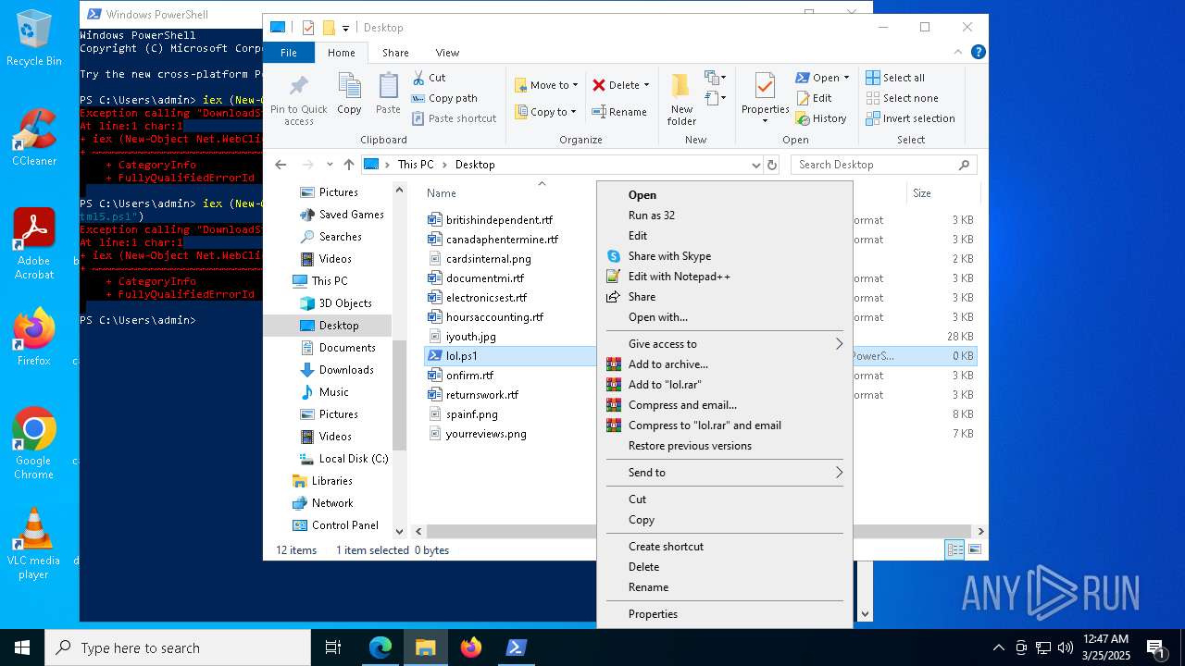This screenshot has width=1185, height=666.
Task: Click the Paste ribbon icon
Action: click(x=388, y=94)
